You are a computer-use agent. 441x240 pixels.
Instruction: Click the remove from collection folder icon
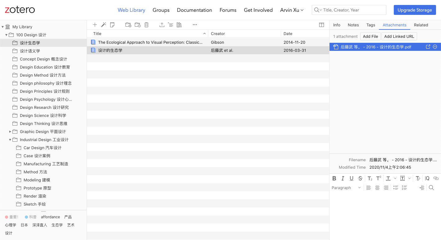tap(138, 25)
